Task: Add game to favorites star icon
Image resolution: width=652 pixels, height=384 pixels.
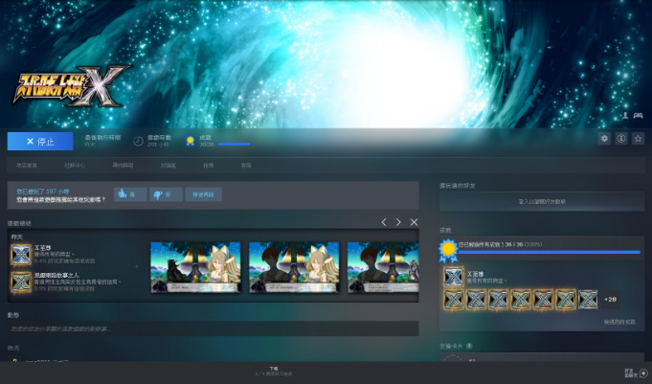Action: [638, 139]
